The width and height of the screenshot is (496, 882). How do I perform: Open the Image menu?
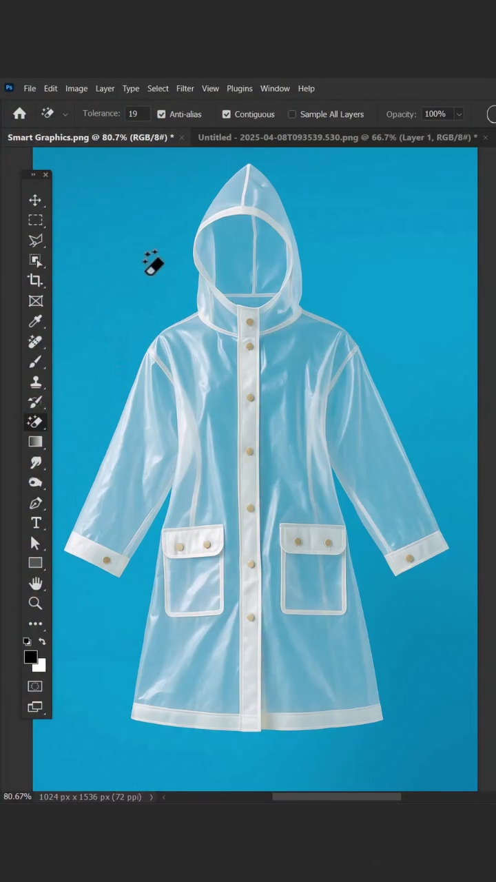pyautogui.click(x=76, y=88)
